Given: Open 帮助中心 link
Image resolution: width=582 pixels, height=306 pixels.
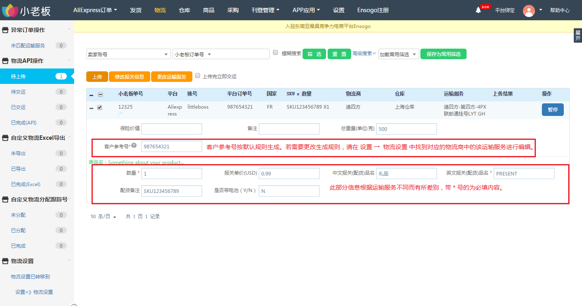Looking at the screenshot, I should [x=560, y=11].
